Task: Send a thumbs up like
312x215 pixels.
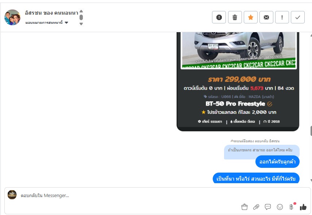Action: tap(303, 207)
